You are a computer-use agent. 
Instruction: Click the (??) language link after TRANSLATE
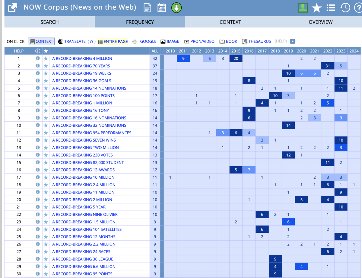click(x=91, y=41)
